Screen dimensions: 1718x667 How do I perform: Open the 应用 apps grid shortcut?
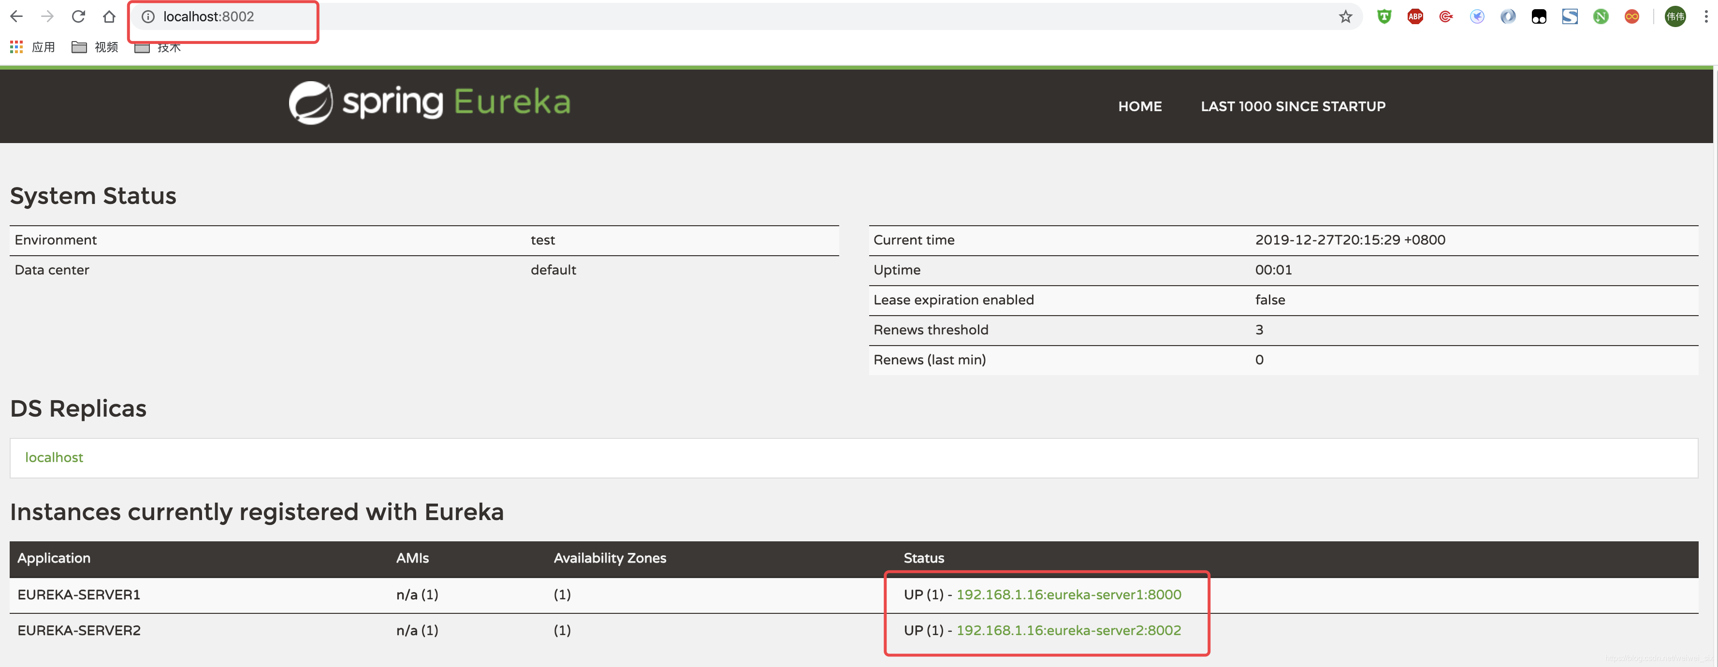click(33, 47)
